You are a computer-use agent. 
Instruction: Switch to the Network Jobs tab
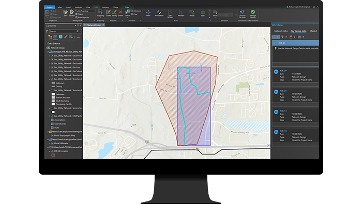[281, 31]
